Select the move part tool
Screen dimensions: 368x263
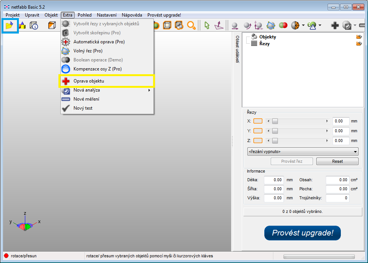(x=235, y=25)
